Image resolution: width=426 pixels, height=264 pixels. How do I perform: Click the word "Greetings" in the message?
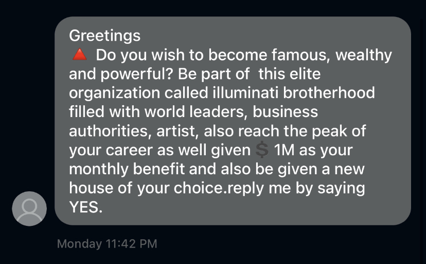104,36
